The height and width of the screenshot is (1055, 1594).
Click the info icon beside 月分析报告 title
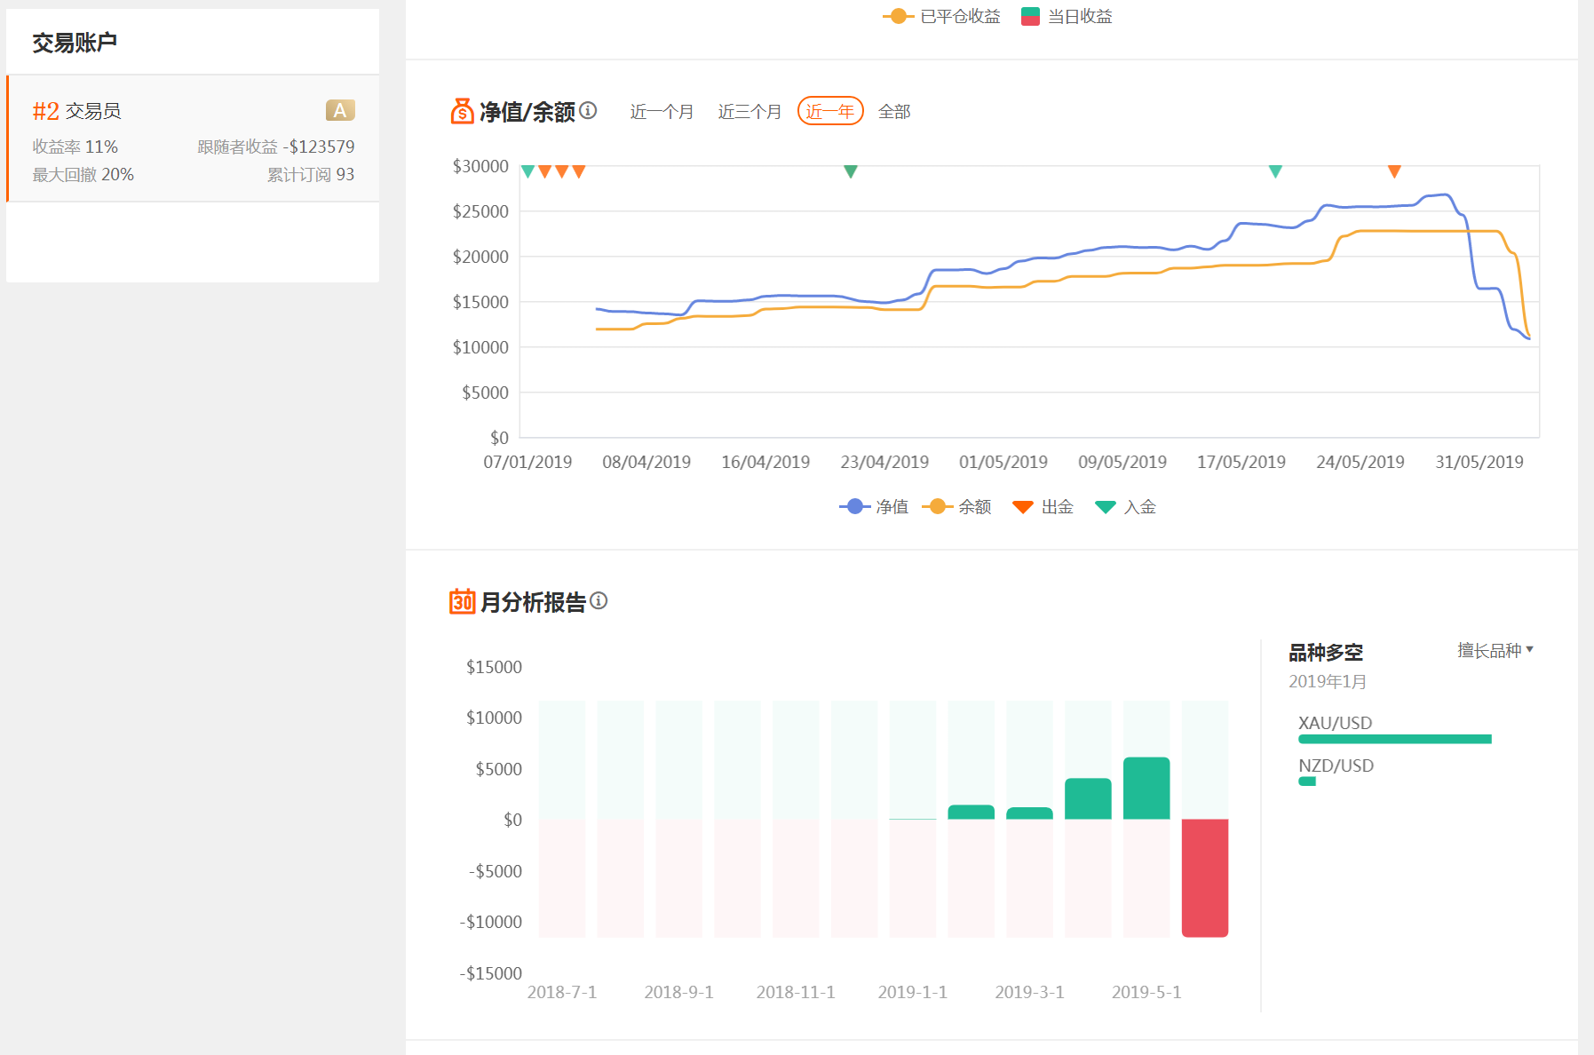599,601
